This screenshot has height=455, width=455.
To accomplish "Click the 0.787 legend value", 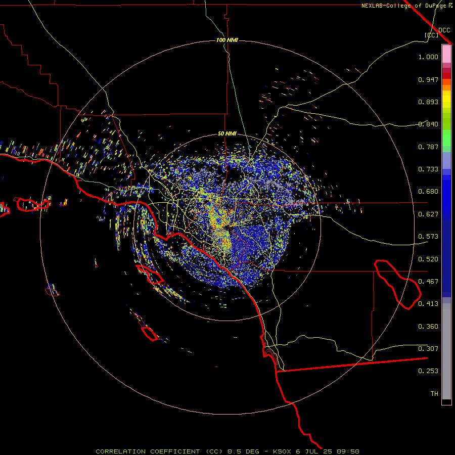I will click(x=428, y=147).
